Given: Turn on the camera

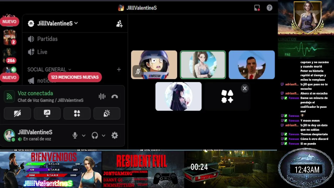Looking at the screenshot, I should click(x=17, y=113).
